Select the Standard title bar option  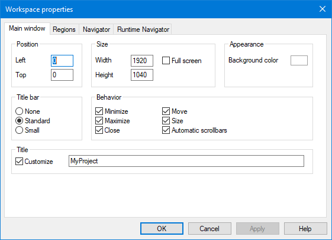click(20, 121)
